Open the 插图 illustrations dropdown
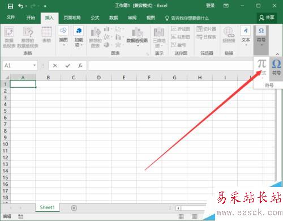 63,36
